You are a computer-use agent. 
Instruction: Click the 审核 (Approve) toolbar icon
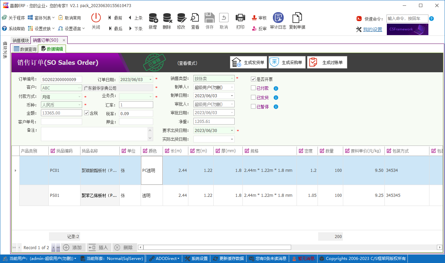pyautogui.click(x=259, y=18)
